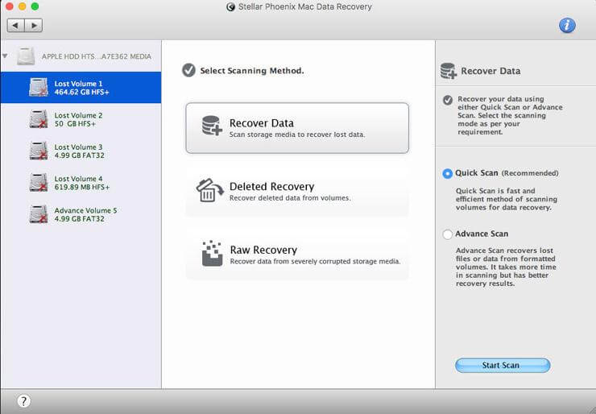Select the Quick Scan radio button
The height and width of the screenshot is (414, 596).
[447, 173]
